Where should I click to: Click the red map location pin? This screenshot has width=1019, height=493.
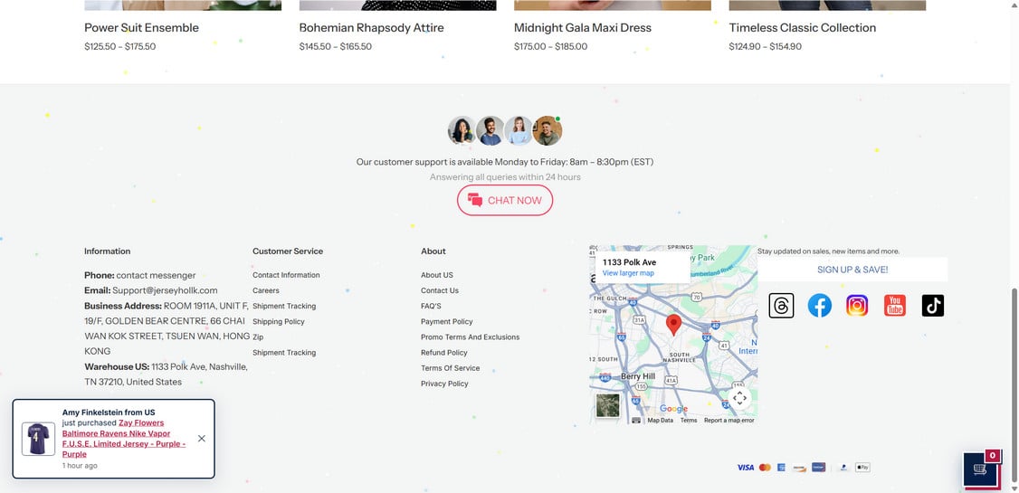coord(673,324)
